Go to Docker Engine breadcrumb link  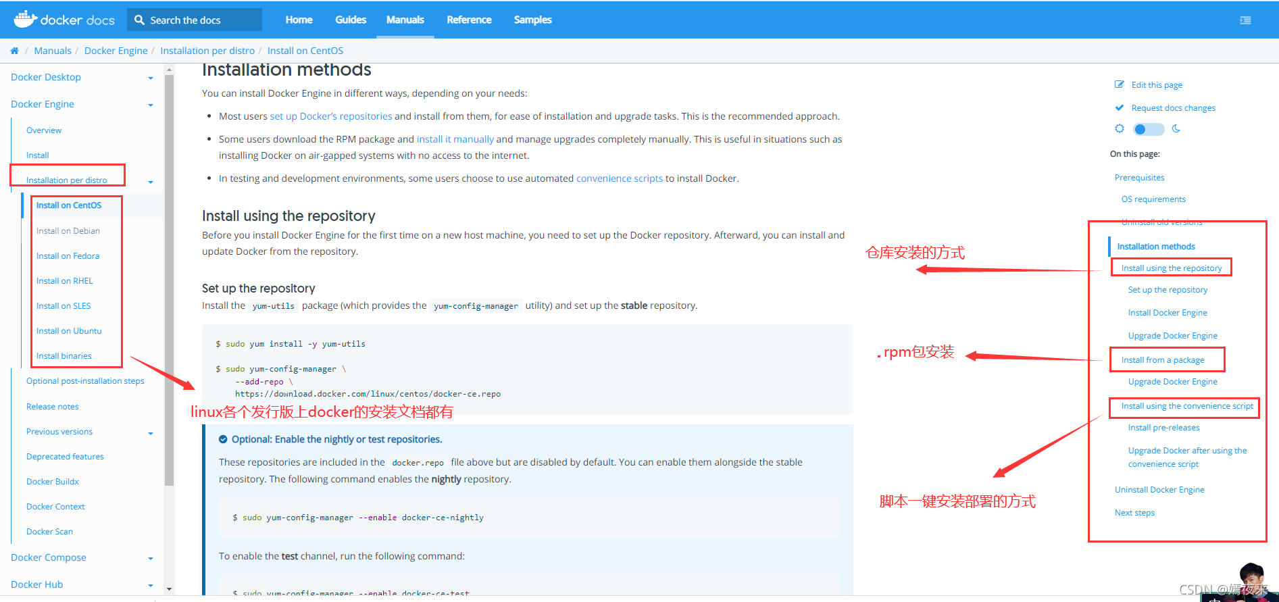tap(116, 51)
